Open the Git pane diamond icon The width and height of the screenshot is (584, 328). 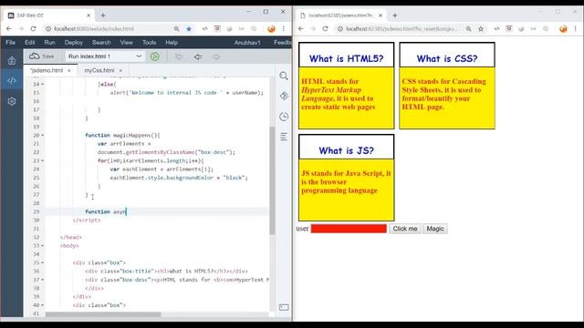tap(284, 96)
